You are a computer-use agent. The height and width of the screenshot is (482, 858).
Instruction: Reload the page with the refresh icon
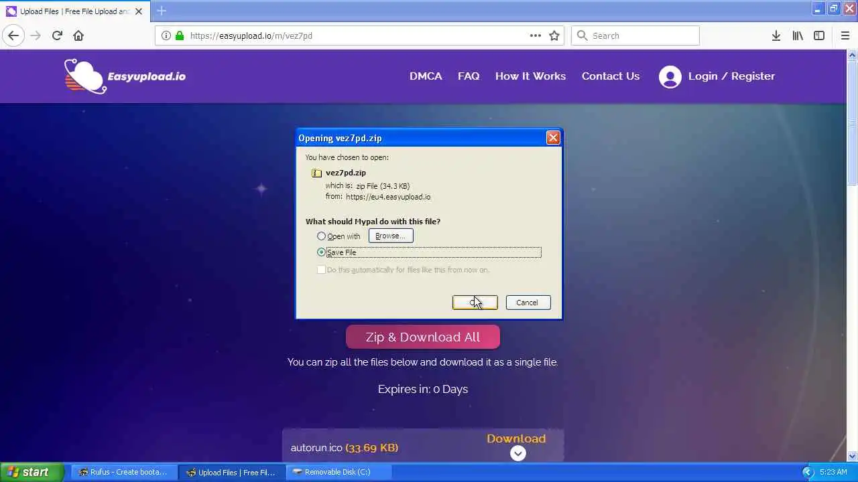(x=57, y=35)
